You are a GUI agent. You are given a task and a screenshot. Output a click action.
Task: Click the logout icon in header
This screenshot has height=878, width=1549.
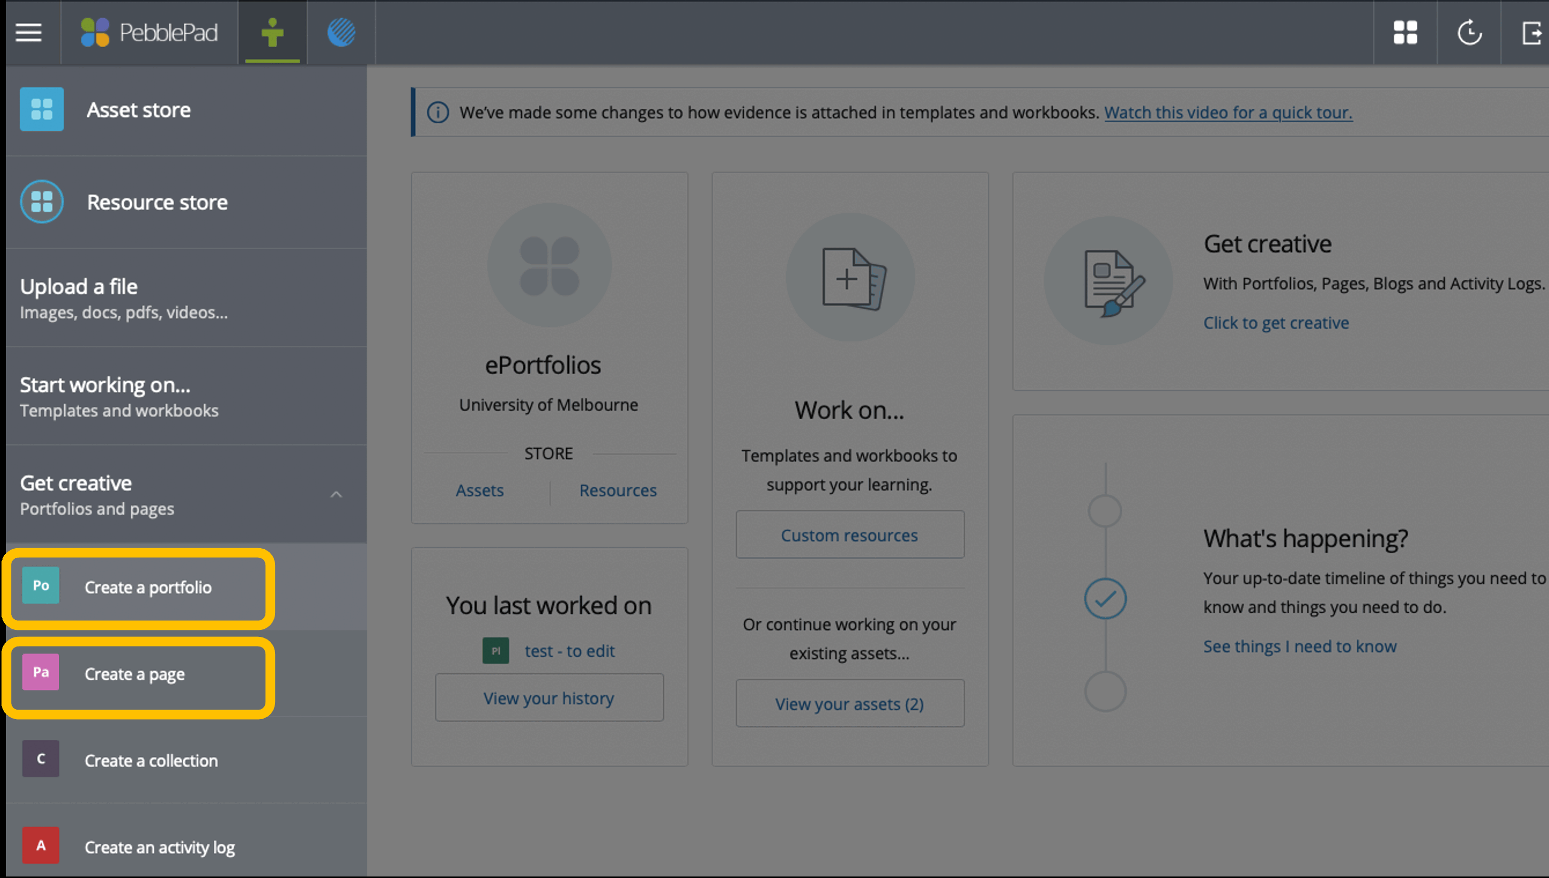1533,33
